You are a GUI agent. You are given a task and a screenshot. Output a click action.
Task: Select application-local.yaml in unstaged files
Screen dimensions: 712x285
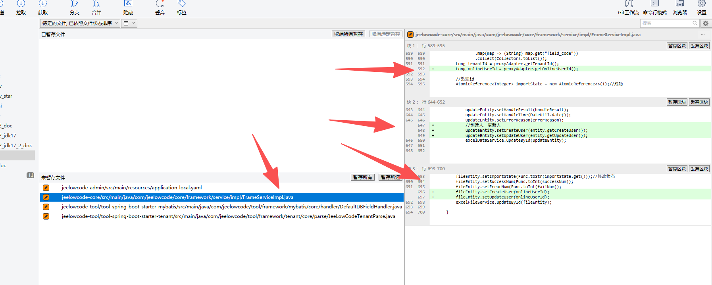coord(131,188)
